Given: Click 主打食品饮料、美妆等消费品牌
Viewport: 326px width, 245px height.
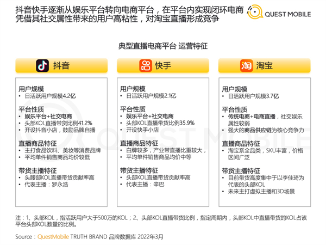Looking at the screenshot, I should [62, 150].
